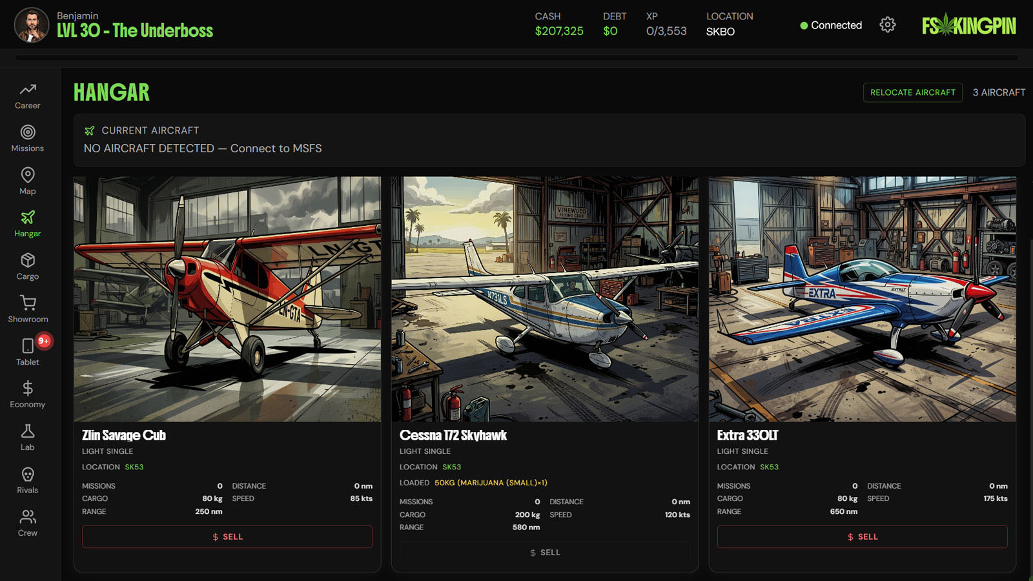The image size is (1033, 581).
Task: Open the Cargo box icon
Action: [28, 260]
